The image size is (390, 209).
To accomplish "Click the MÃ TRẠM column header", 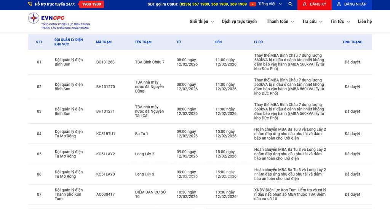I will (x=104, y=42).
